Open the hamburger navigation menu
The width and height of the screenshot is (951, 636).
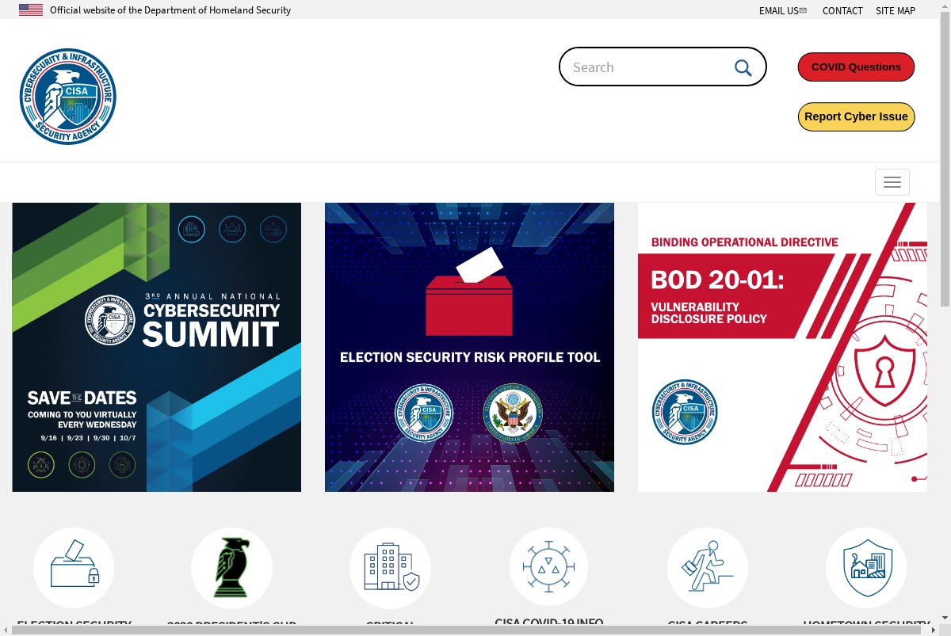tap(892, 182)
